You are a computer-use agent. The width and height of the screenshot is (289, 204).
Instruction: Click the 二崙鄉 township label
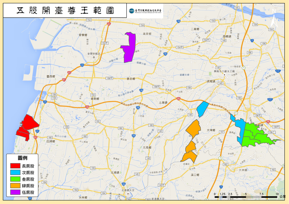point(195,29)
